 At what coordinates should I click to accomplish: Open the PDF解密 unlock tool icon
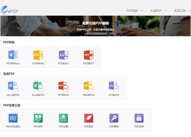pyautogui.click(x=114, y=118)
